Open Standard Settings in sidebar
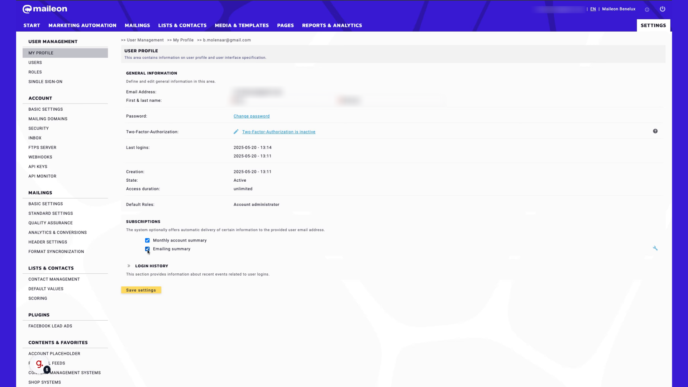The width and height of the screenshot is (688, 387). point(51,214)
